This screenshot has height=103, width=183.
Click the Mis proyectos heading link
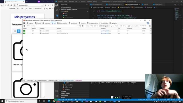(x=25, y=17)
